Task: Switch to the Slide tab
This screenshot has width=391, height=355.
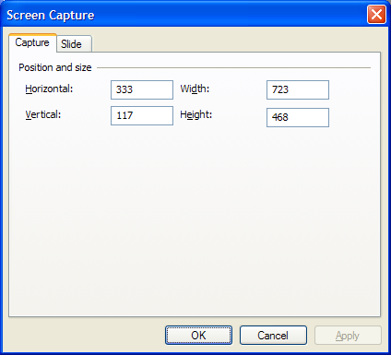Action: coord(74,43)
